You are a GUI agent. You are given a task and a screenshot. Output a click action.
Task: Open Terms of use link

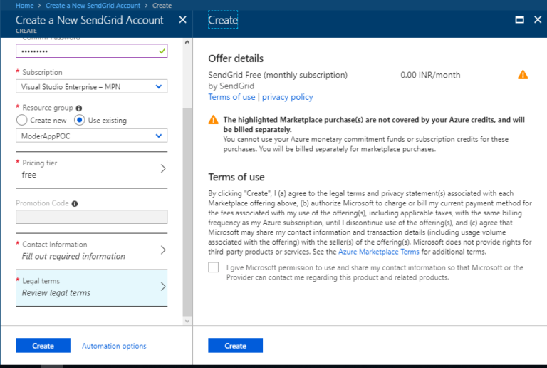tap(231, 97)
